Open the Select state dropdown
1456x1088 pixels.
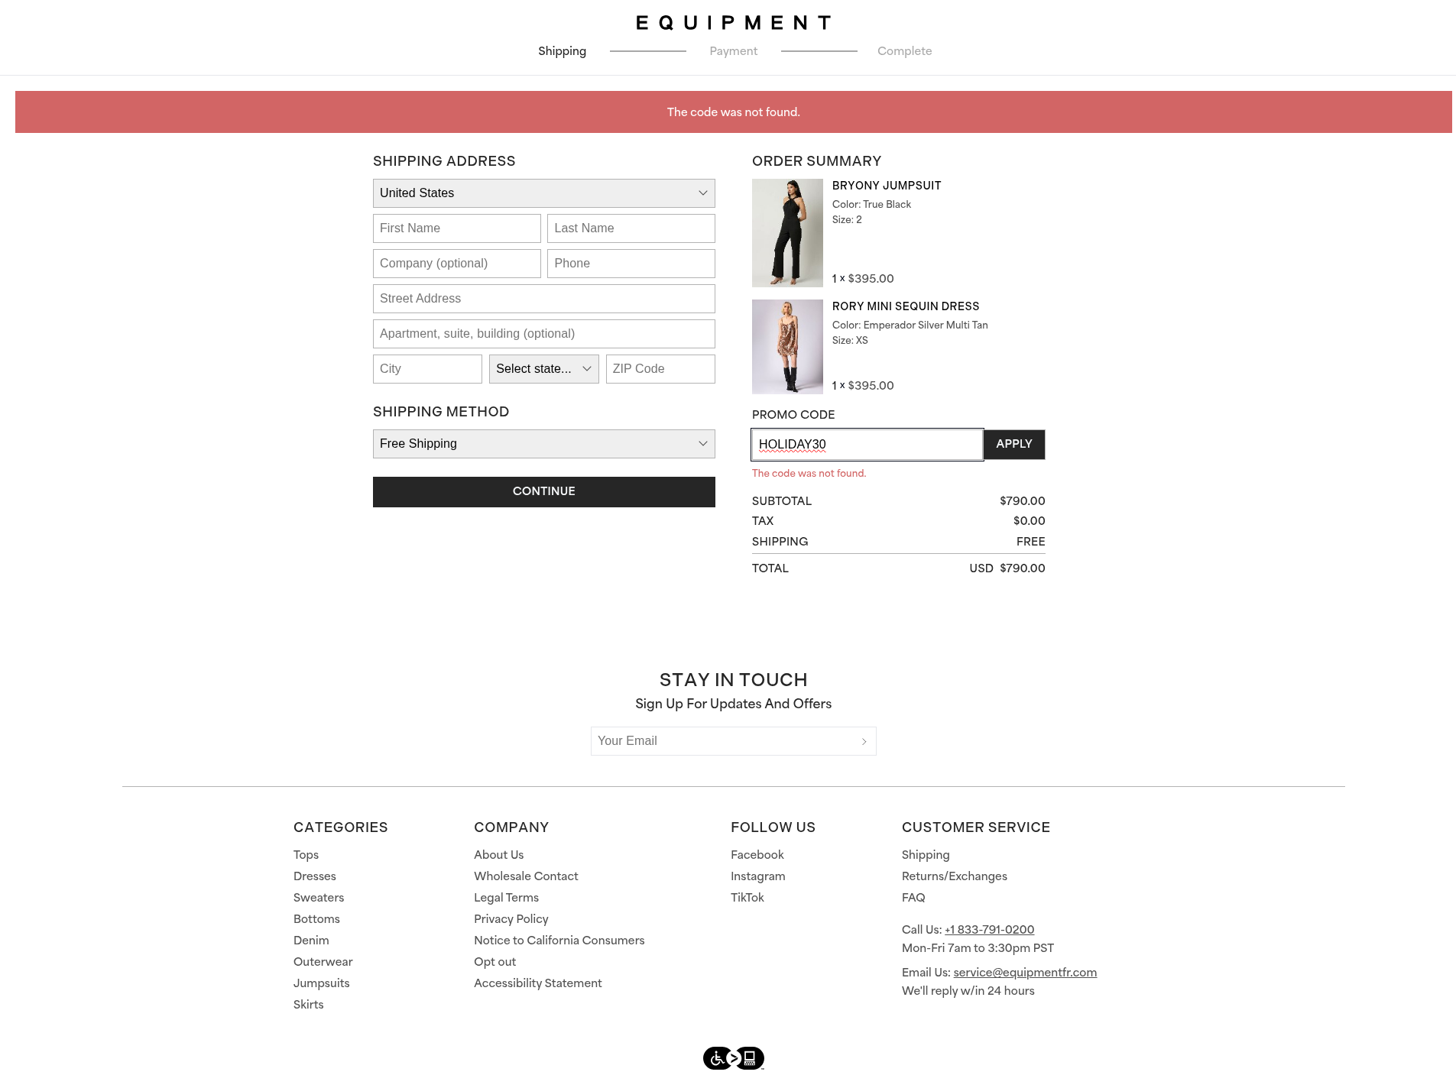tap(543, 369)
